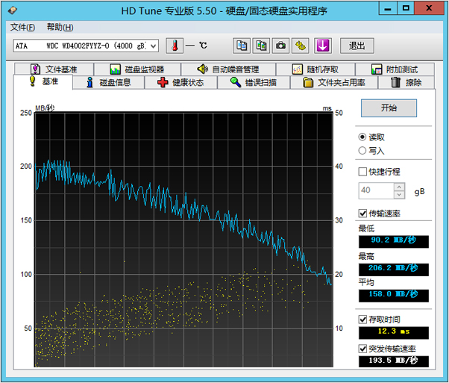Screen dimensions: 449x383
Task: Click the camera save screenshot icon
Action: tap(280, 46)
